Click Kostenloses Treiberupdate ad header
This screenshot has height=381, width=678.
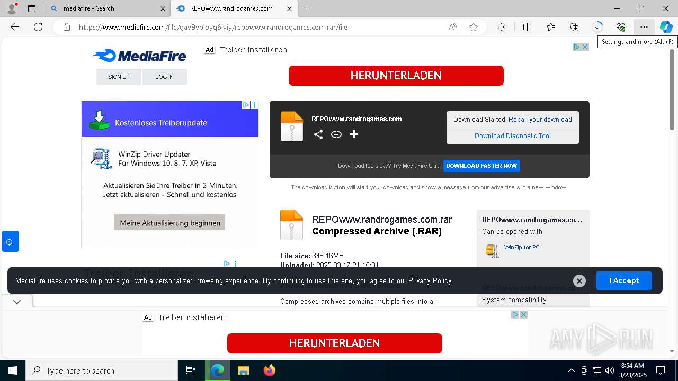point(170,119)
